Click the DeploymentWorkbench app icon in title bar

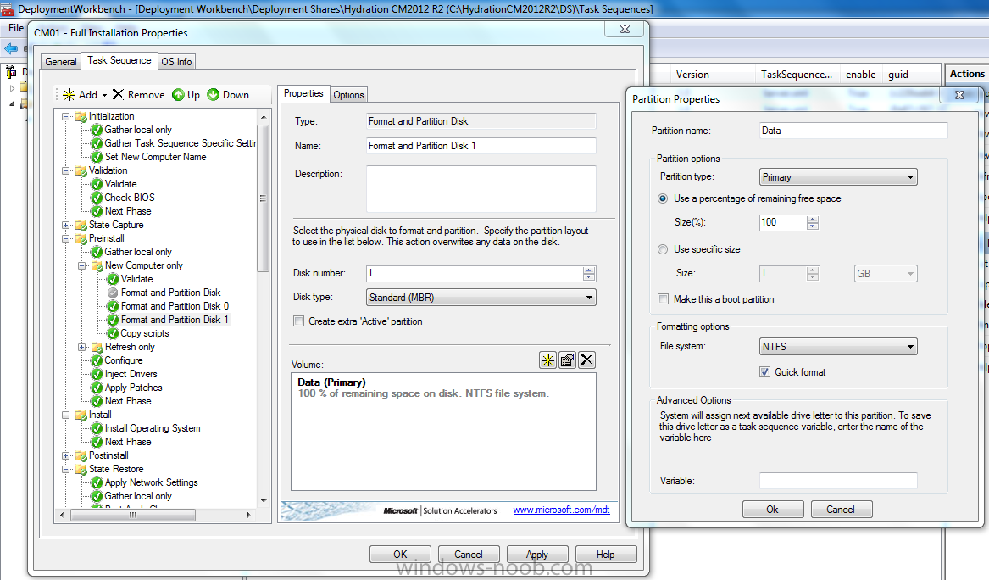pyautogui.click(x=7, y=8)
